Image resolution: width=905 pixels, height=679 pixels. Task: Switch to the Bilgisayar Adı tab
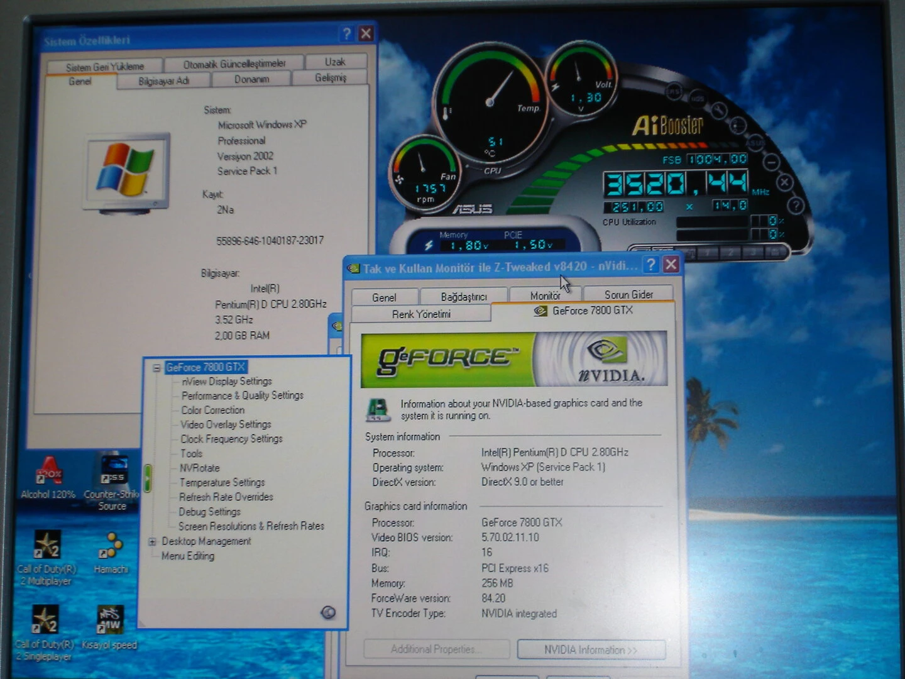(x=164, y=81)
